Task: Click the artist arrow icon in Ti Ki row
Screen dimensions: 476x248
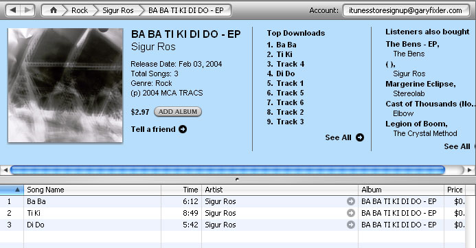Action: (x=351, y=213)
